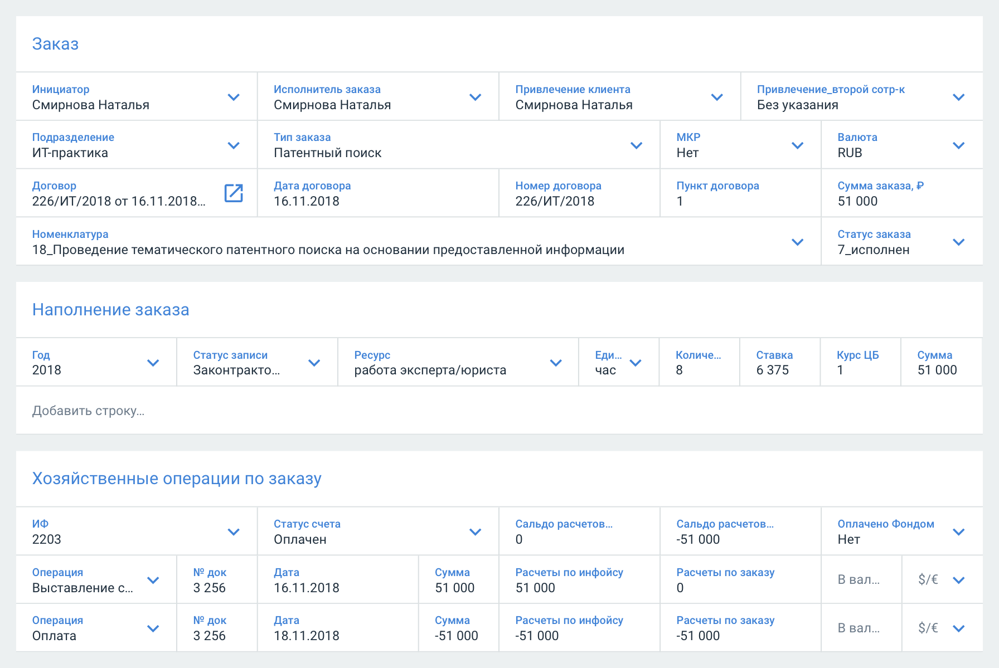Expand the Год dropdown showing 2018

pyautogui.click(x=153, y=363)
